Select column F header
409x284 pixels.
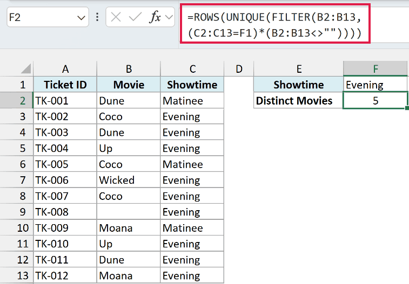pos(376,69)
